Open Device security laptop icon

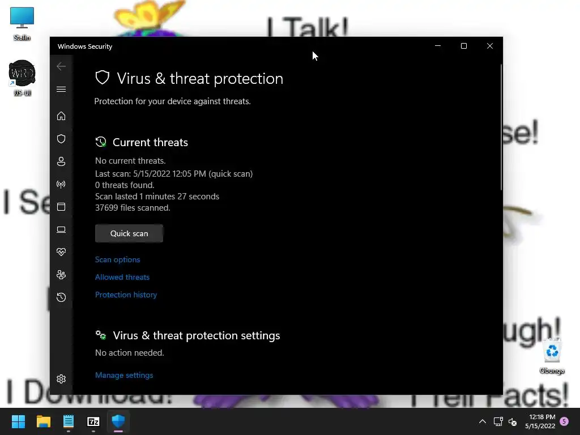(61, 230)
